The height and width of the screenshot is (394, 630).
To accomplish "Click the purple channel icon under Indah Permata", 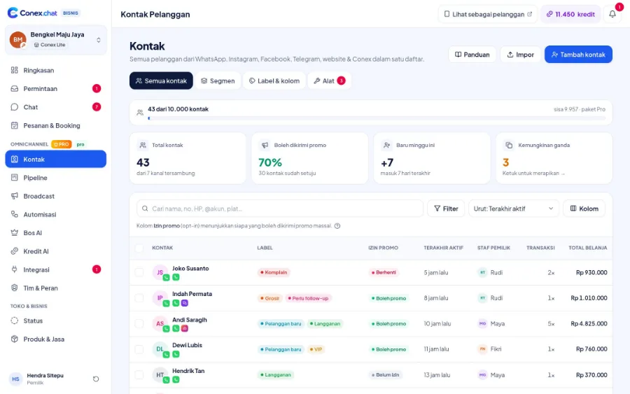I will point(185,303).
